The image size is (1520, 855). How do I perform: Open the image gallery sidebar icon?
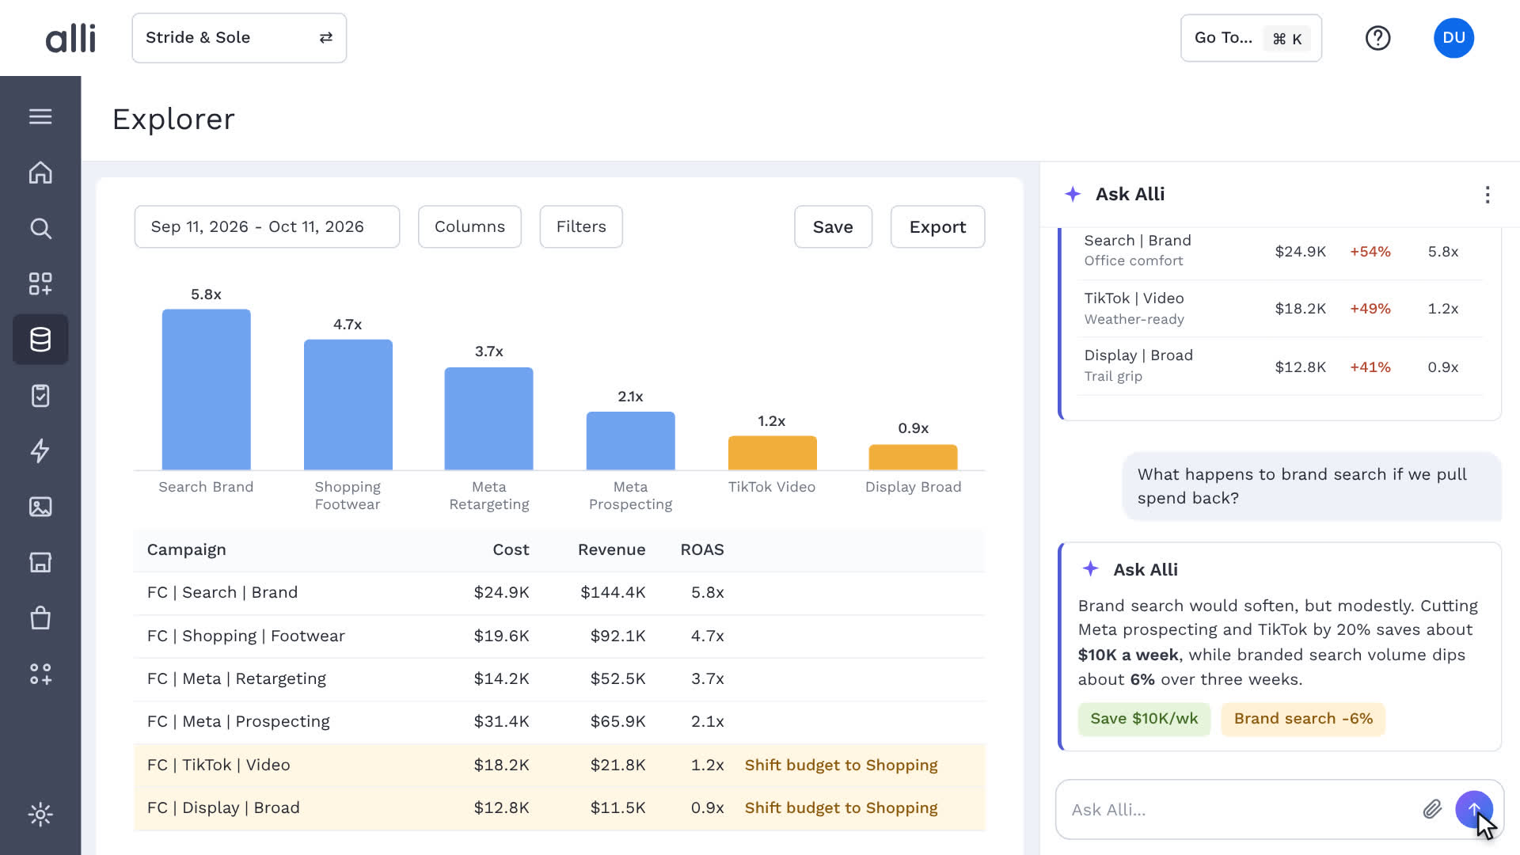[x=40, y=507]
